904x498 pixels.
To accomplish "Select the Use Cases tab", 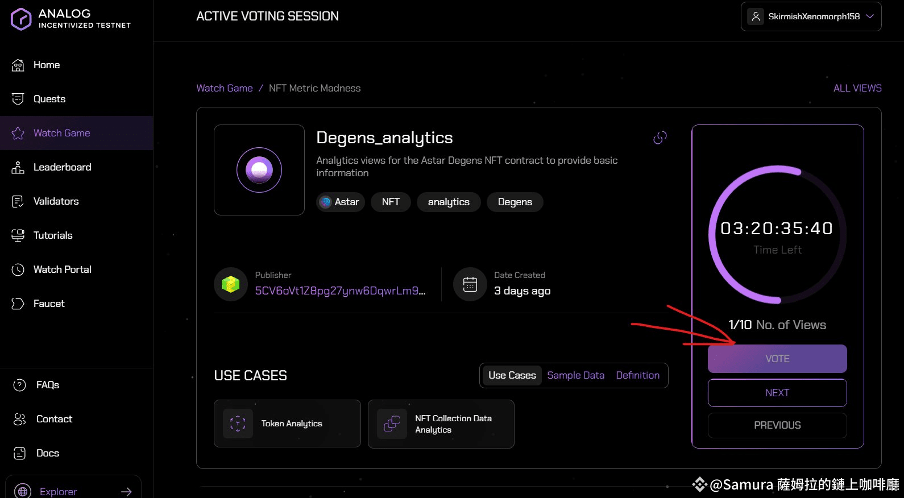I will (512, 375).
